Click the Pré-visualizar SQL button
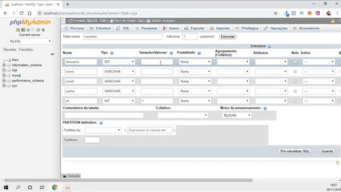The height and width of the screenshot is (192, 341). point(295,151)
